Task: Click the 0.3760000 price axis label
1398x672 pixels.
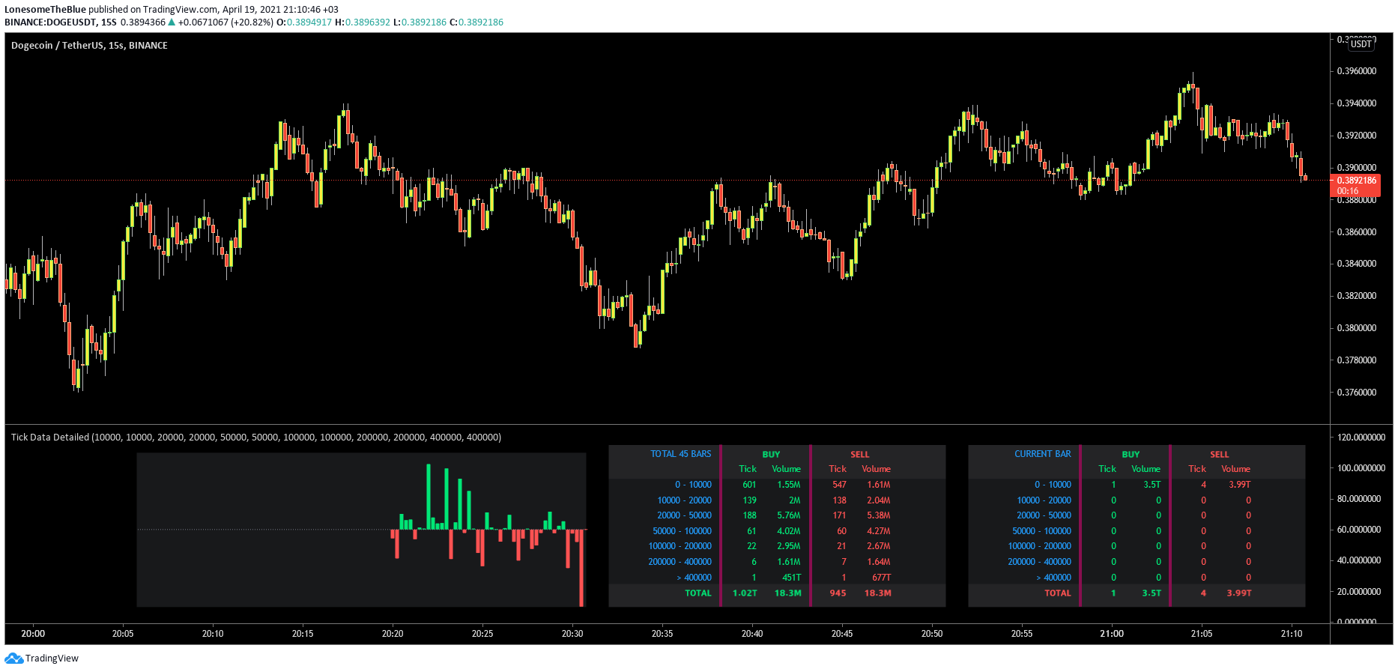Action: [1357, 393]
